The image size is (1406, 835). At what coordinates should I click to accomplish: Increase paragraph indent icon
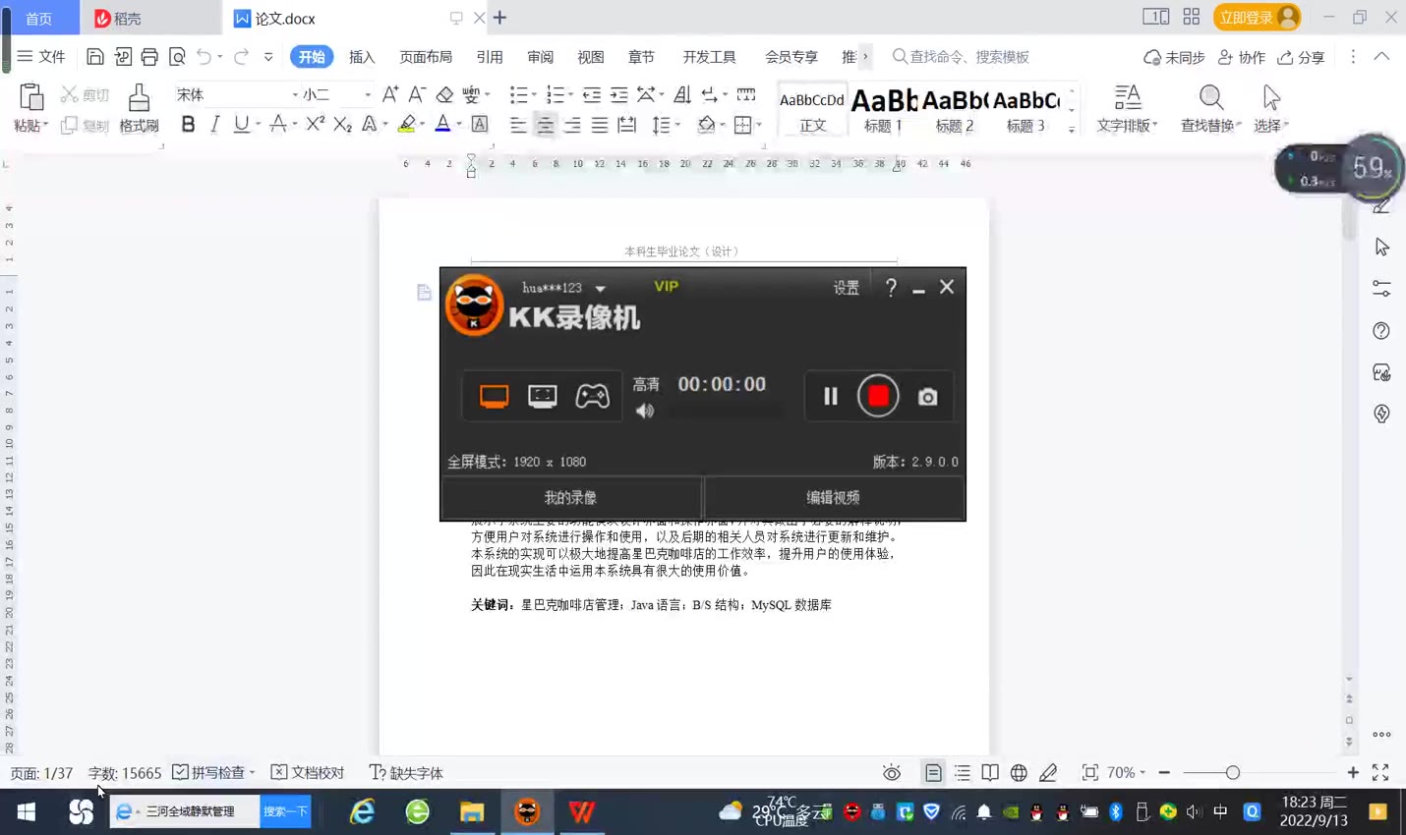point(618,94)
